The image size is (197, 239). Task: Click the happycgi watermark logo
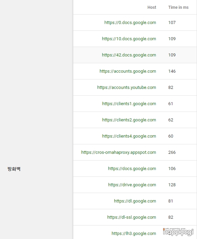tap(178, 232)
